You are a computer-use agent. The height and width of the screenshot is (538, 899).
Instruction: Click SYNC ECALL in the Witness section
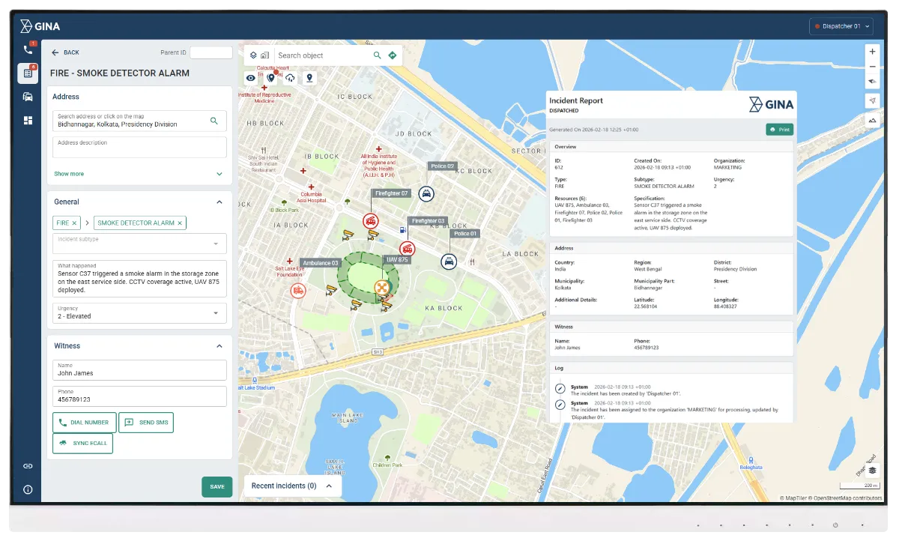[82, 443]
